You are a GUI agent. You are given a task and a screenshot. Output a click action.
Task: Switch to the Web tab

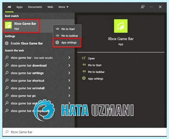point(50,7)
